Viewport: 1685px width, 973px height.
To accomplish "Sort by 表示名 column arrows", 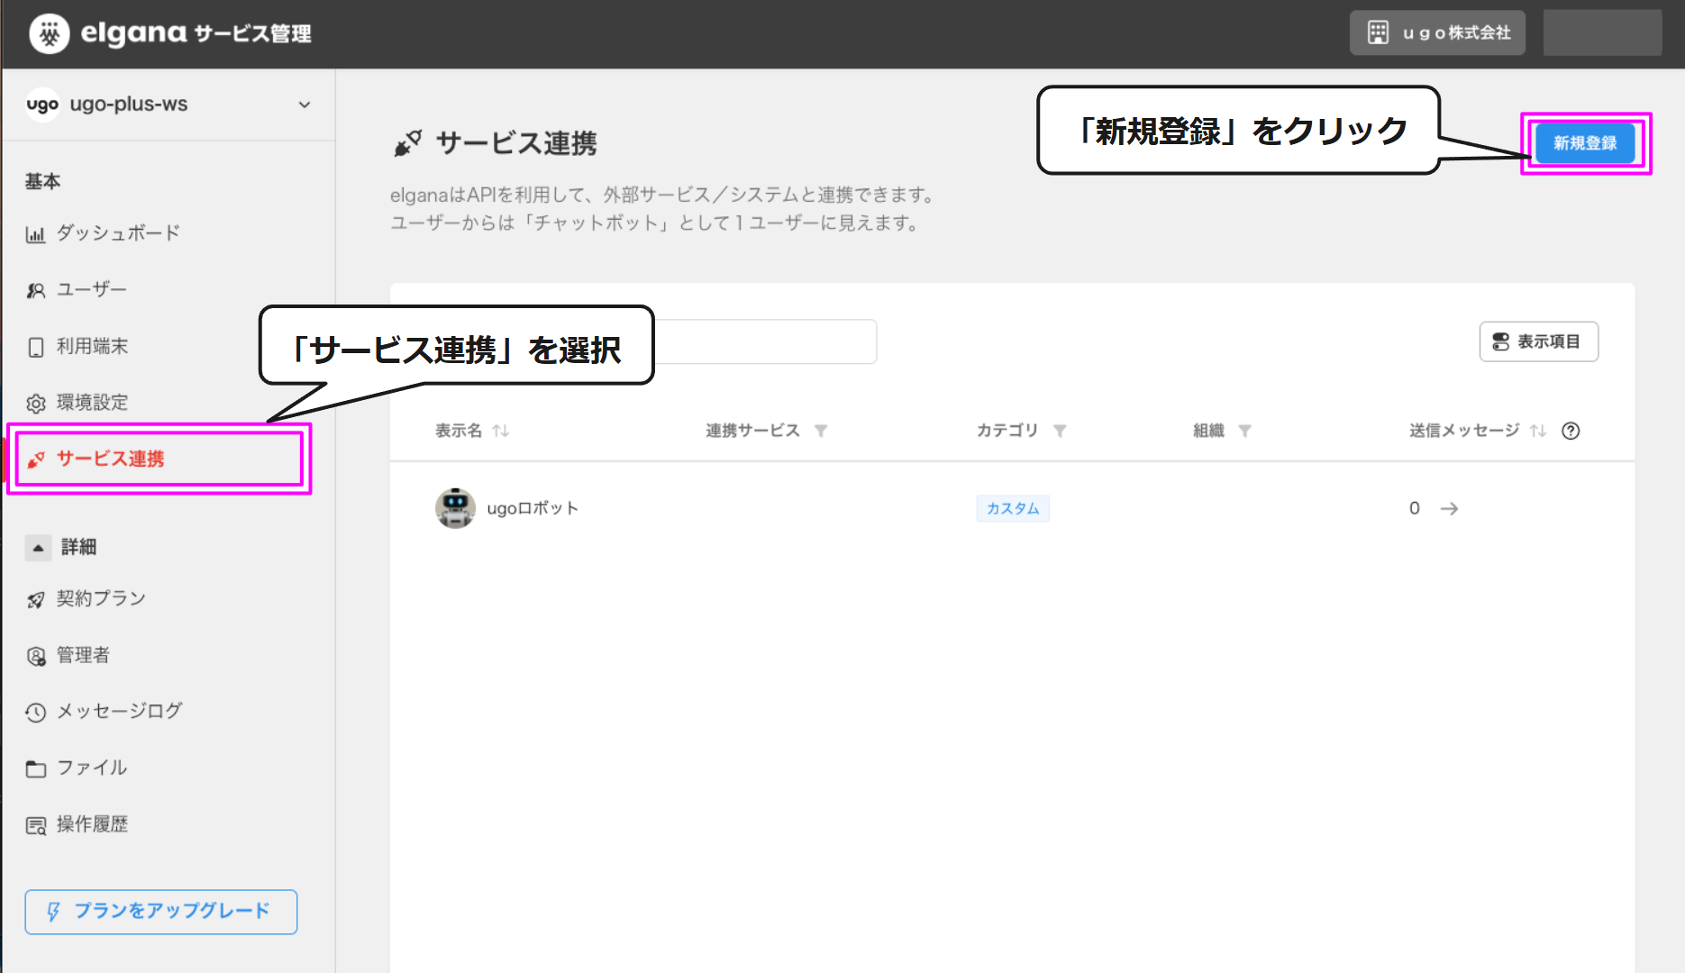I will pos(501,431).
